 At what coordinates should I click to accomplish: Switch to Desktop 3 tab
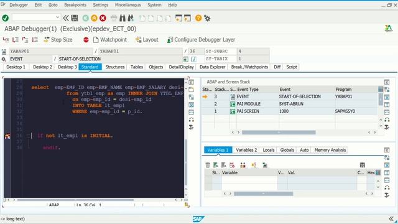click(67, 67)
